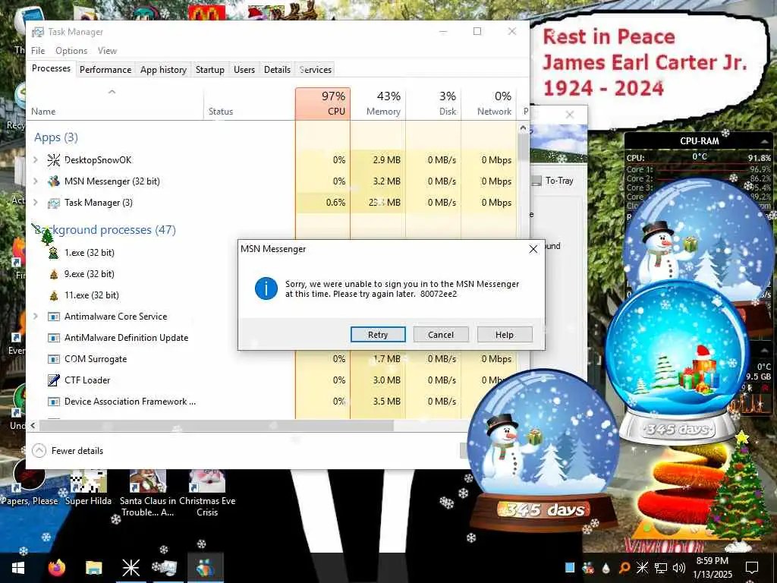Open Super Hilda desktop shortcut
The width and height of the screenshot is (777, 583).
pos(88,488)
